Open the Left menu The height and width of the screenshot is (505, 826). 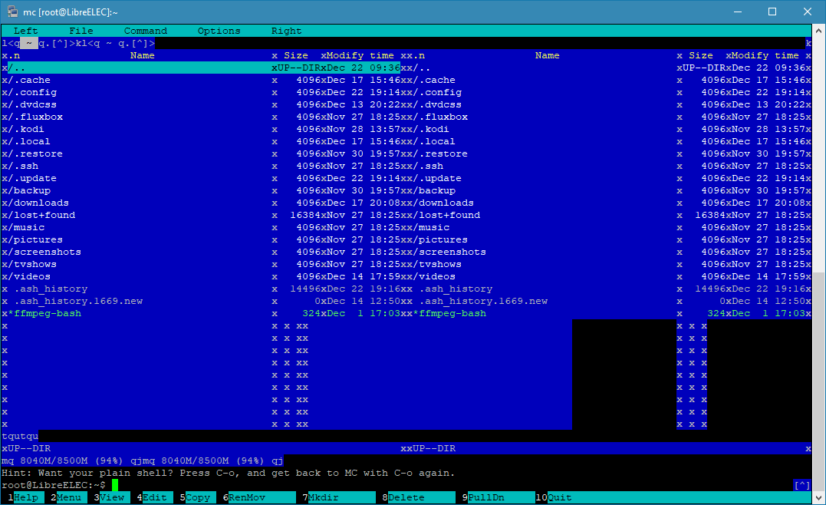(x=26, y=31)
